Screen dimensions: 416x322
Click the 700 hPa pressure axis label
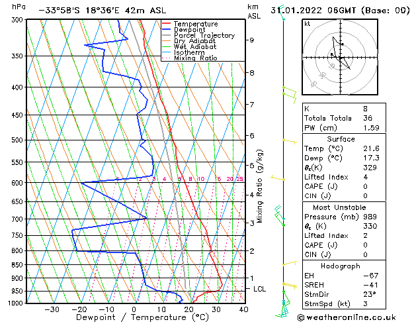click(19, 219)
